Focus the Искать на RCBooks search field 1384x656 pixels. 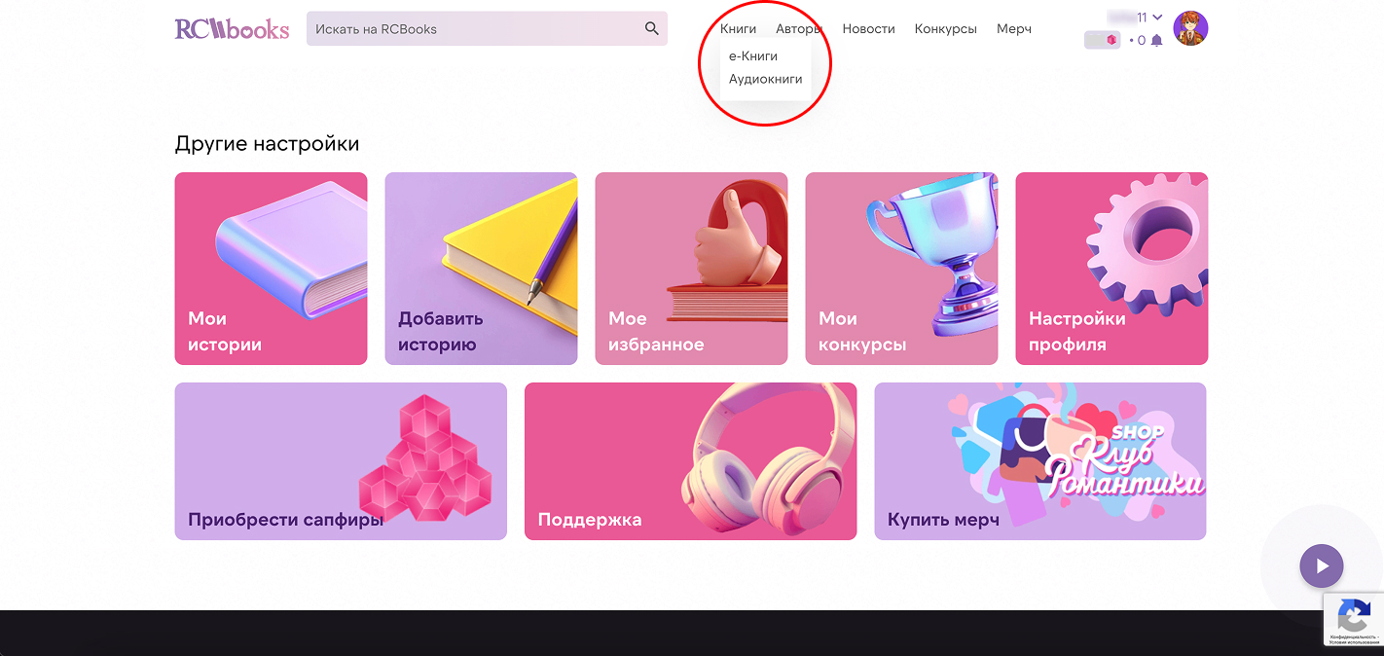pyautogui.click(x=472, y=29)
